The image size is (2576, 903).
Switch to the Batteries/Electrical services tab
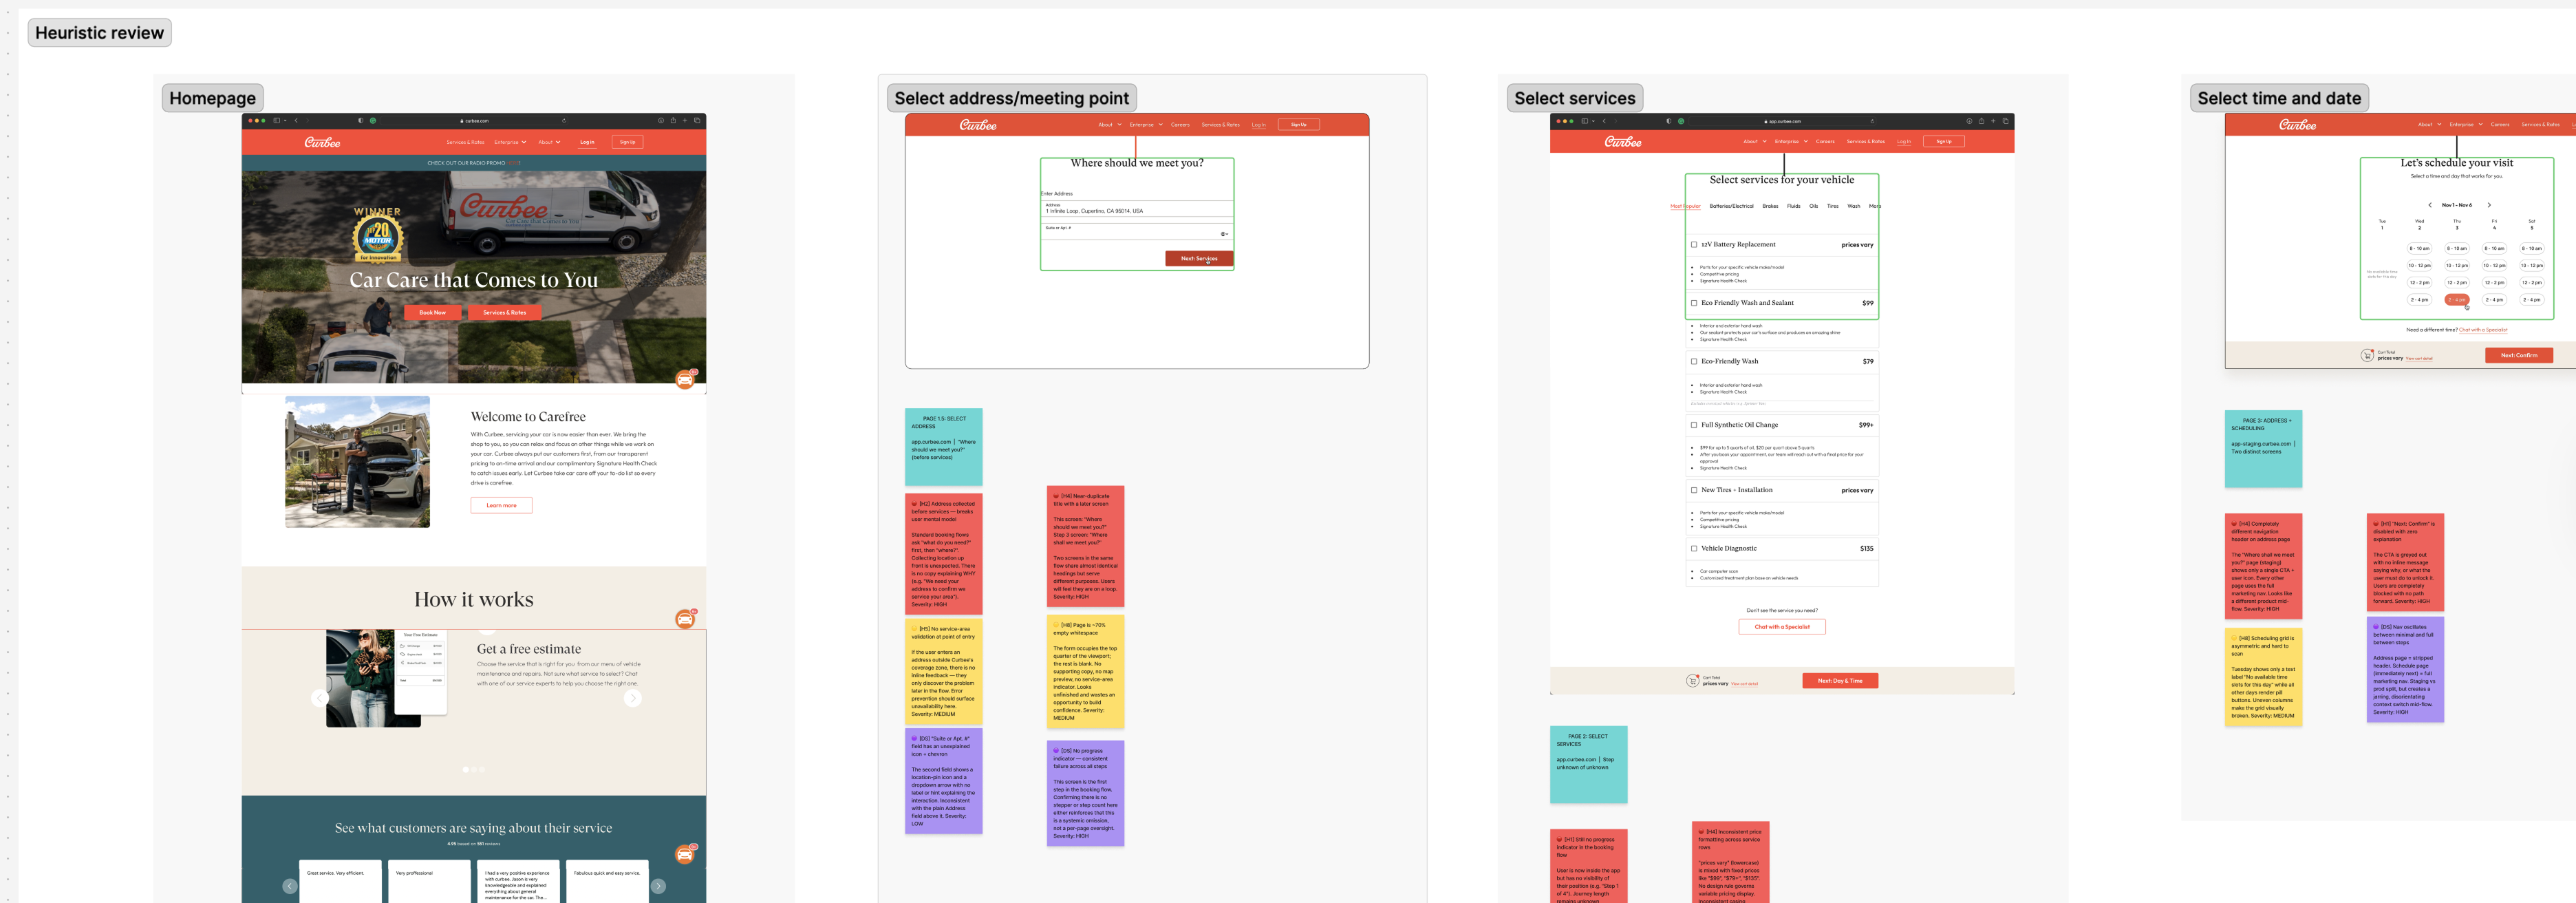click(1731, 206)
